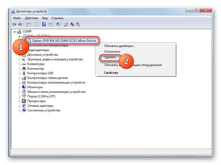Click the network icon of Сетевые адаптеры
221x165 pixels.
click(24, 106)
